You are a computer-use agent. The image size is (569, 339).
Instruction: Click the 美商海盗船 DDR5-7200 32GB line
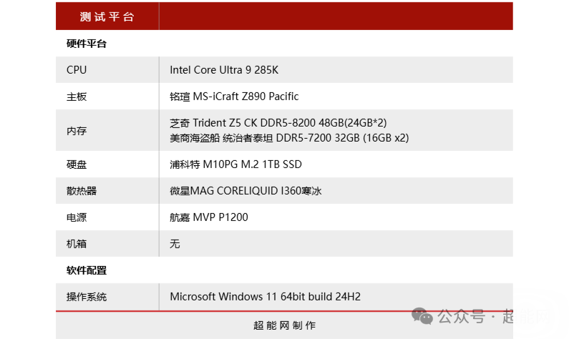289,138
